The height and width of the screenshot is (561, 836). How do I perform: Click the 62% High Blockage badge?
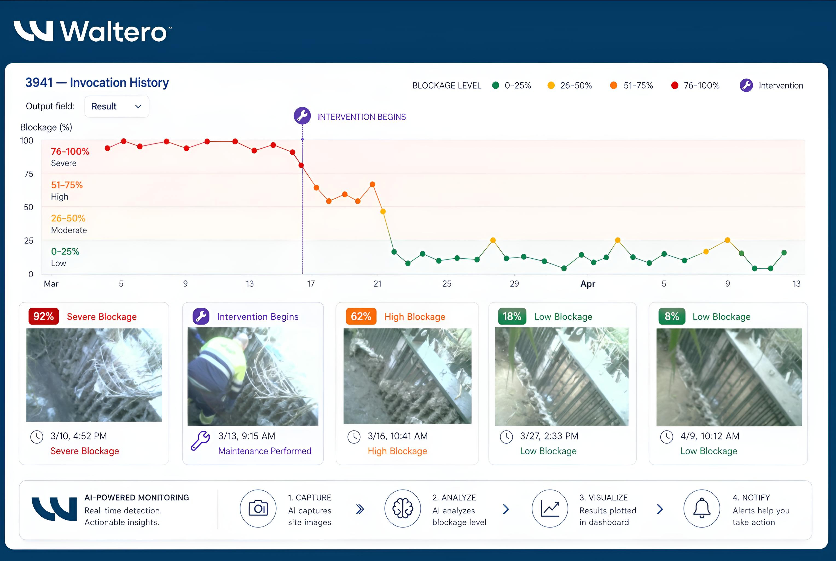coord(361,317)
